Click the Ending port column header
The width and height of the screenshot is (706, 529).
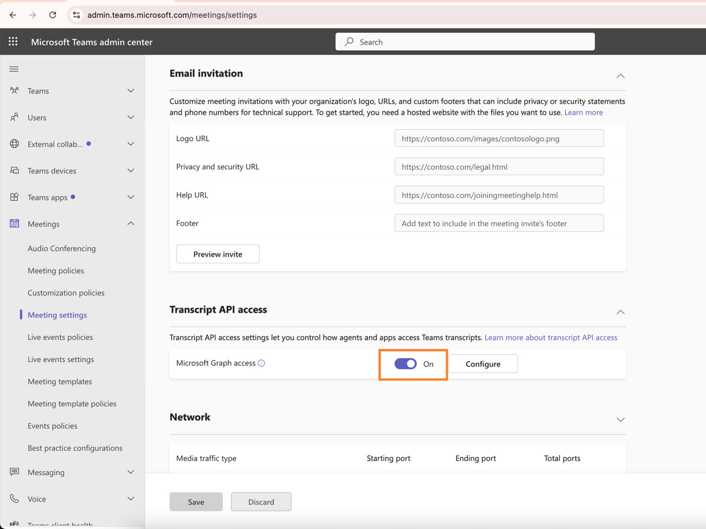[475, 458]
